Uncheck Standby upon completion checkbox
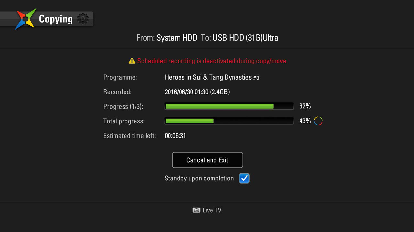Image resolution: width=414 pixels, height=232 pixels. (244, 178)
